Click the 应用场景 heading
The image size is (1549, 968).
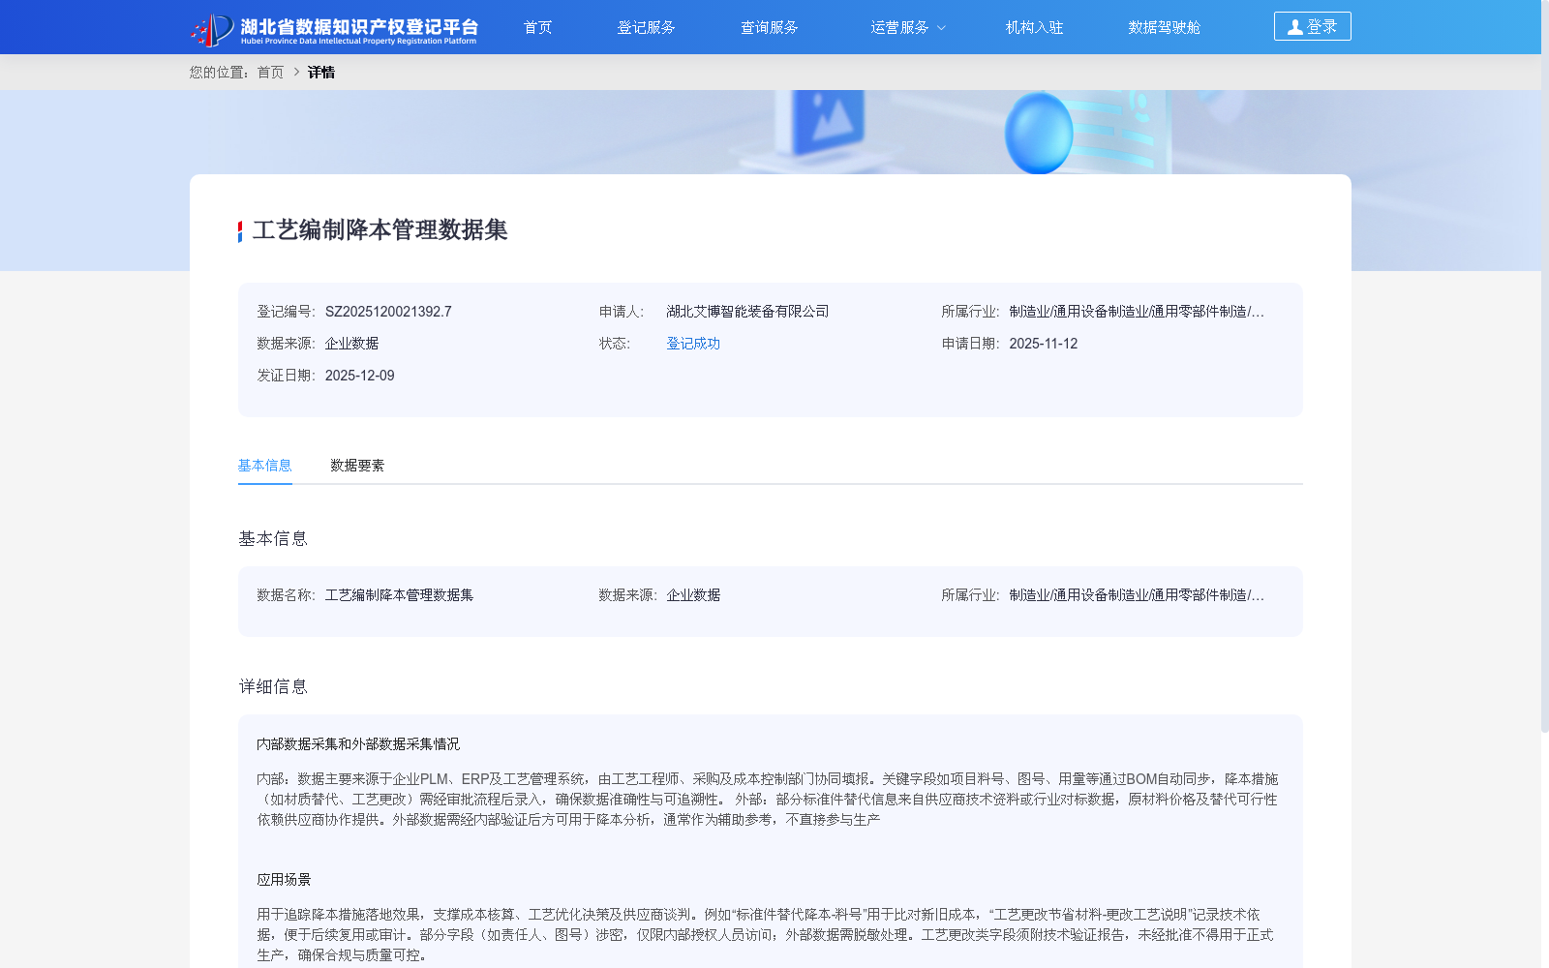coord(284,880)
